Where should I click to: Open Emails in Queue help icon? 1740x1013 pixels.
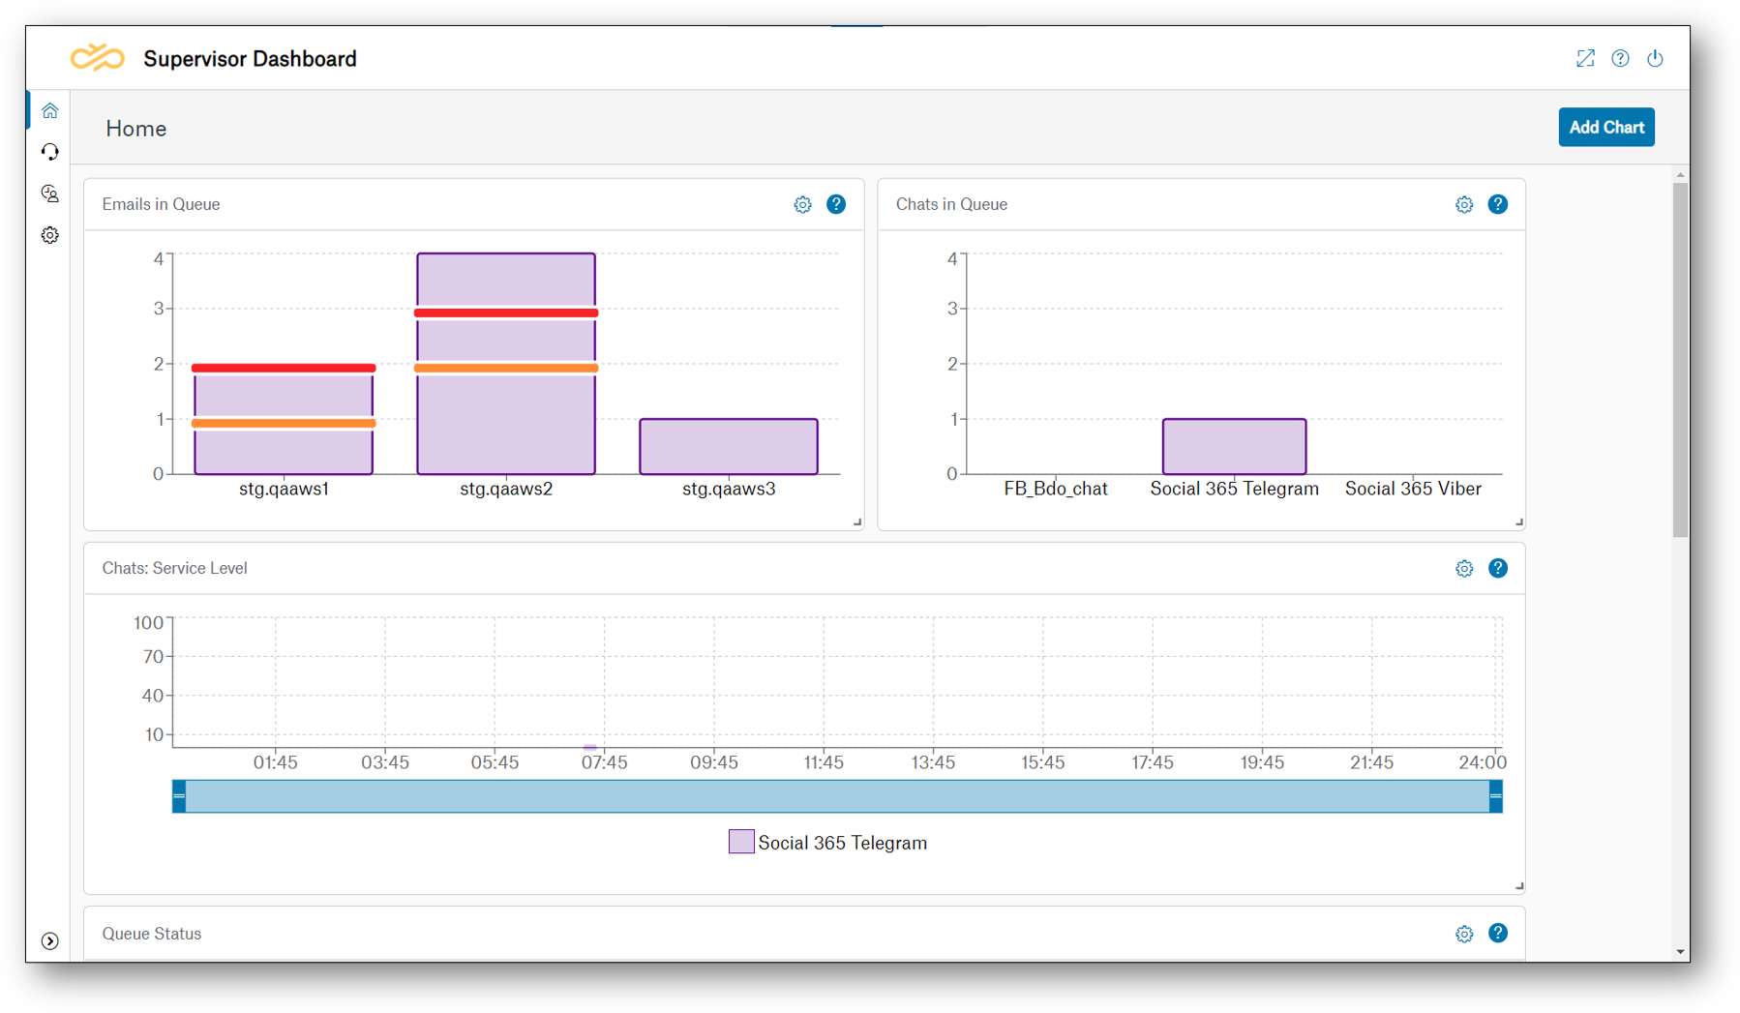836,205
